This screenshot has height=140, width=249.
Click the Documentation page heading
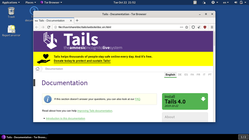[65, 83]
